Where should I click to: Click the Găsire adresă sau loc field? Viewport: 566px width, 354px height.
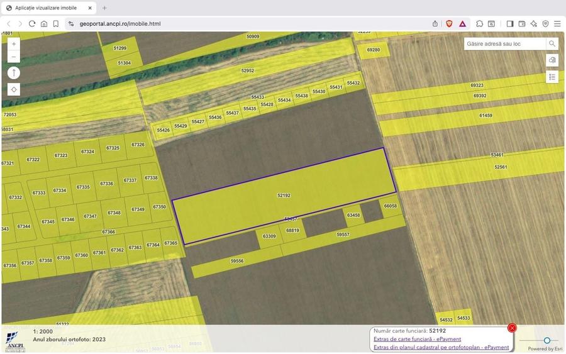[505, 44]
